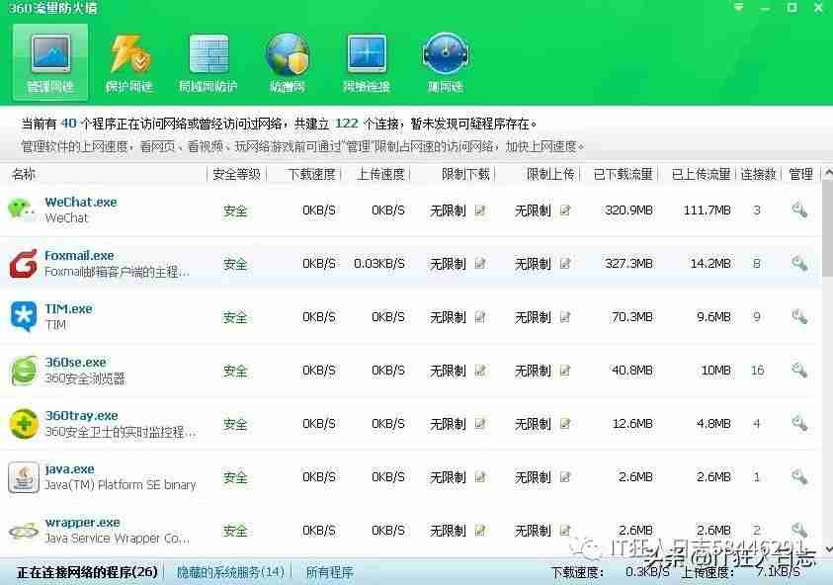The width and height of the screenshot is (833, 585).
Task: Switch to the 隐藏的系统服务 tab
Action: click(229, 571)
